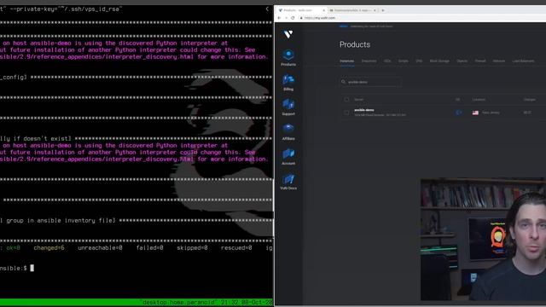Click the US flag in ansible-demo row

[x=475, y=113]
